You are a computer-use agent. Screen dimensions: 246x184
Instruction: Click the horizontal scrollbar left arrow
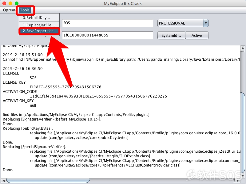point(3,181)
